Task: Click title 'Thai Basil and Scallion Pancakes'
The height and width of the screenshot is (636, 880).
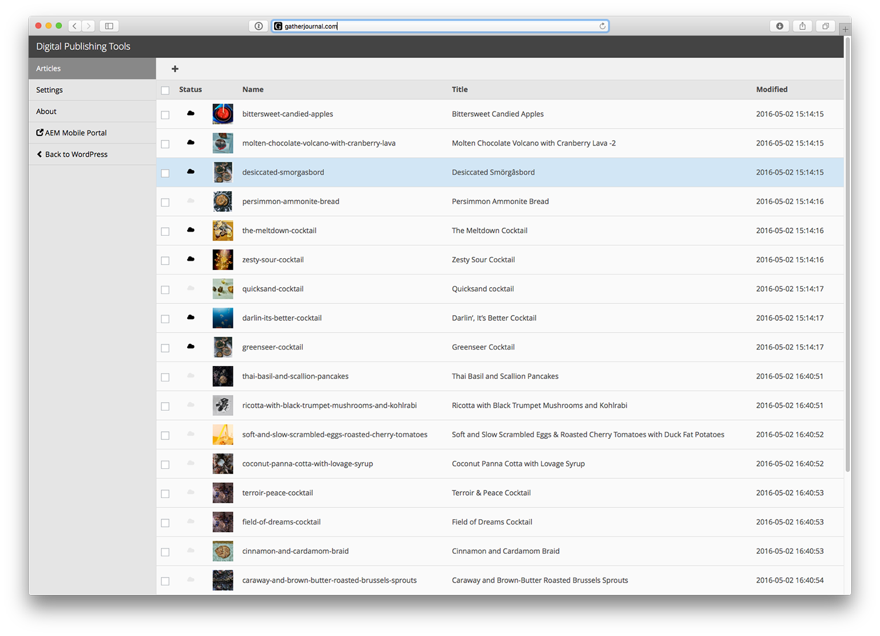Action: 505,376
